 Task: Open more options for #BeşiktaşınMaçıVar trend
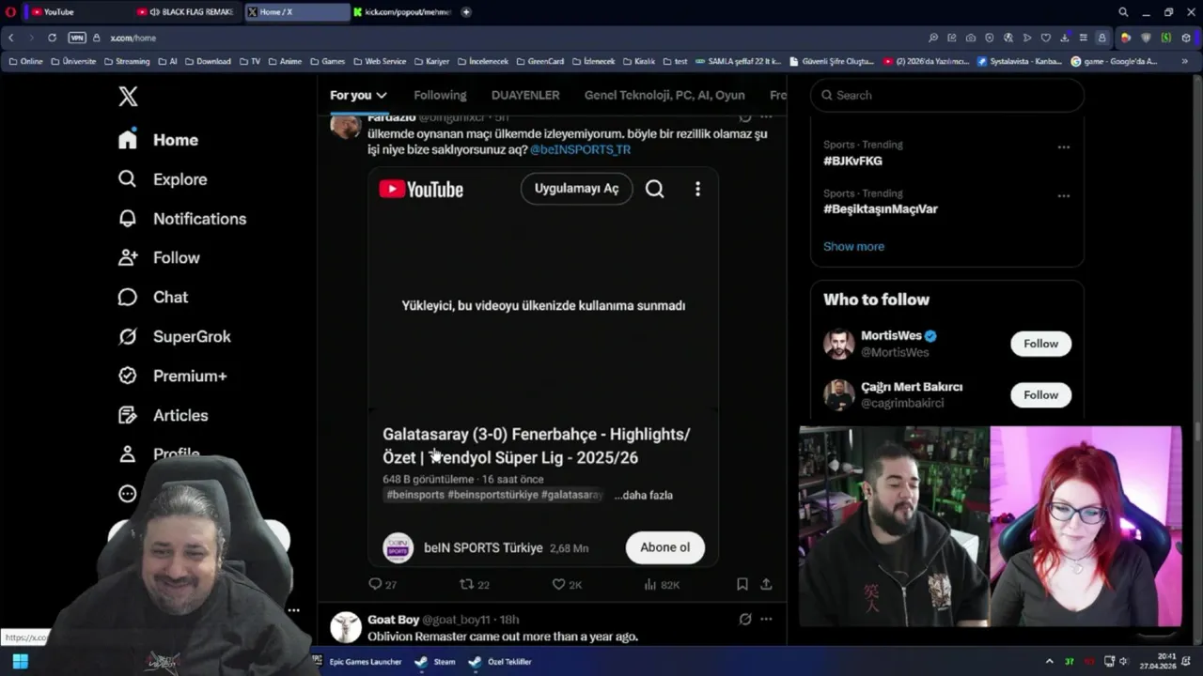click(x=1064, y=196)
